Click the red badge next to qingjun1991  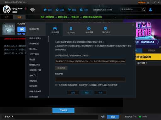click(26, 9)
